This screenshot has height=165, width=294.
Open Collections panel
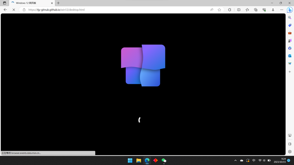coord(256,10)
